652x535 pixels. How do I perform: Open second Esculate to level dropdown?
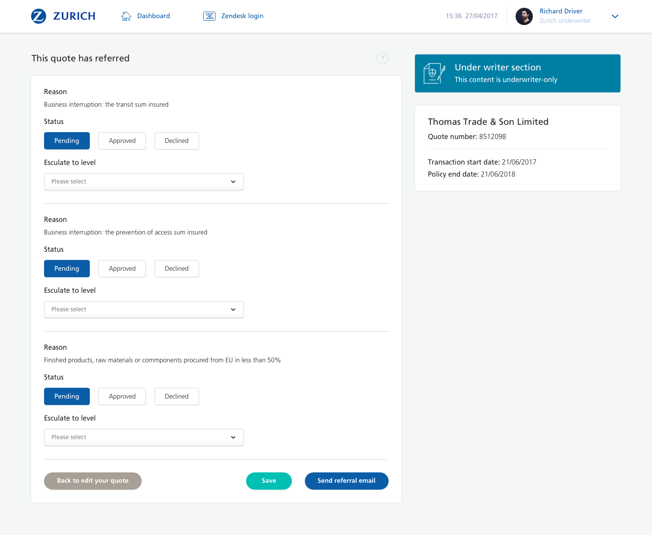(144, 310)
